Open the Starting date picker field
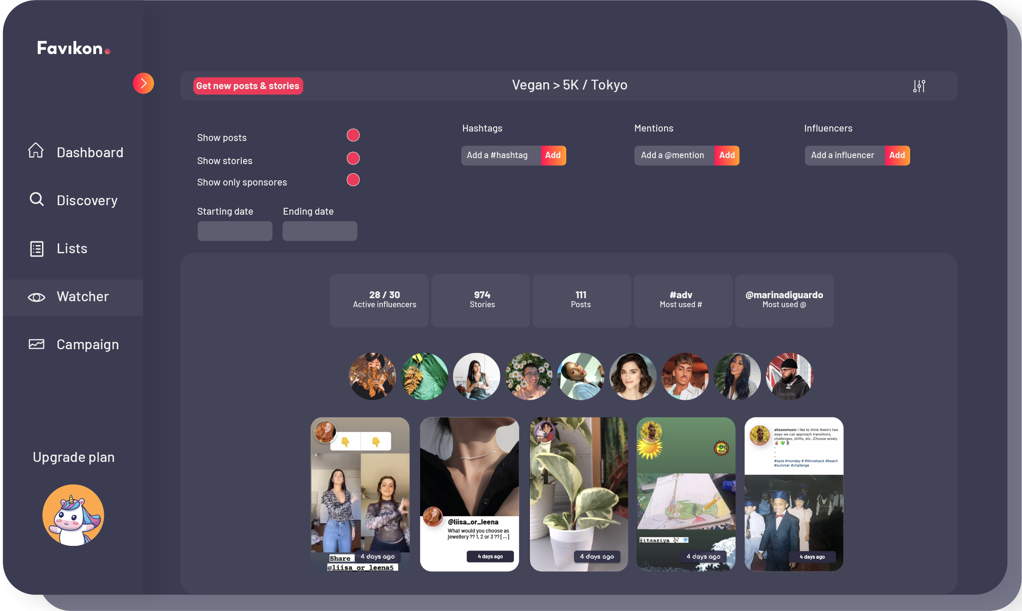This screenshot has width=1022, height=611. pos(234,231)
